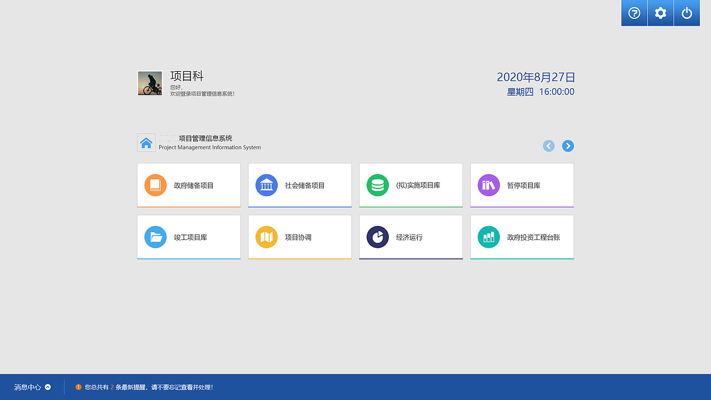Click the teal bar chart icon for 政府投资工程台账
Screen dimensions: 711x400
489,237
